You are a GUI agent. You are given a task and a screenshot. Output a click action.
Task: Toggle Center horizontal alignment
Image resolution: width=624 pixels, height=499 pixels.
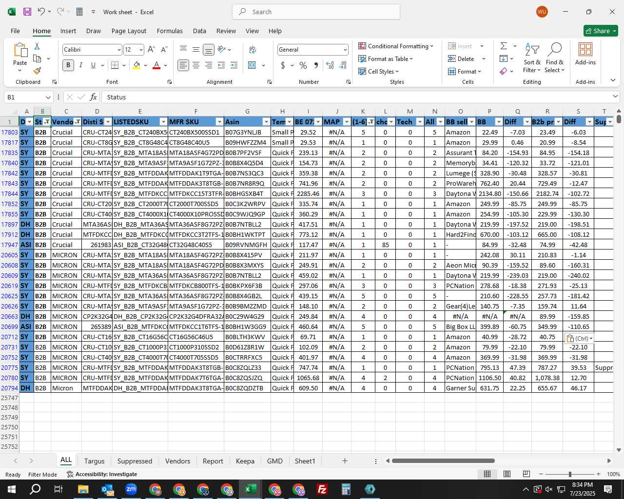click(x=196, y=65)
